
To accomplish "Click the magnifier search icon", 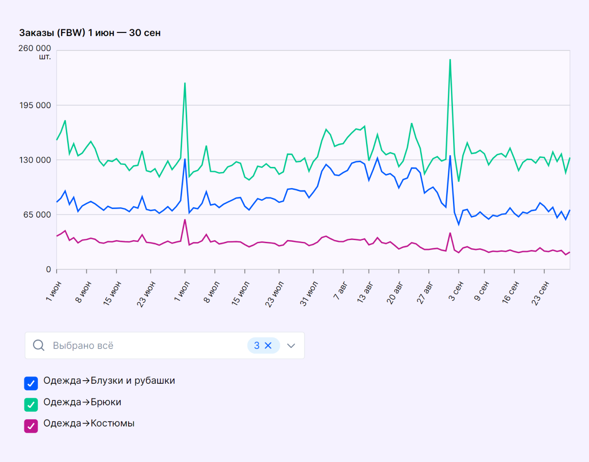I will [x=39, y=345].
